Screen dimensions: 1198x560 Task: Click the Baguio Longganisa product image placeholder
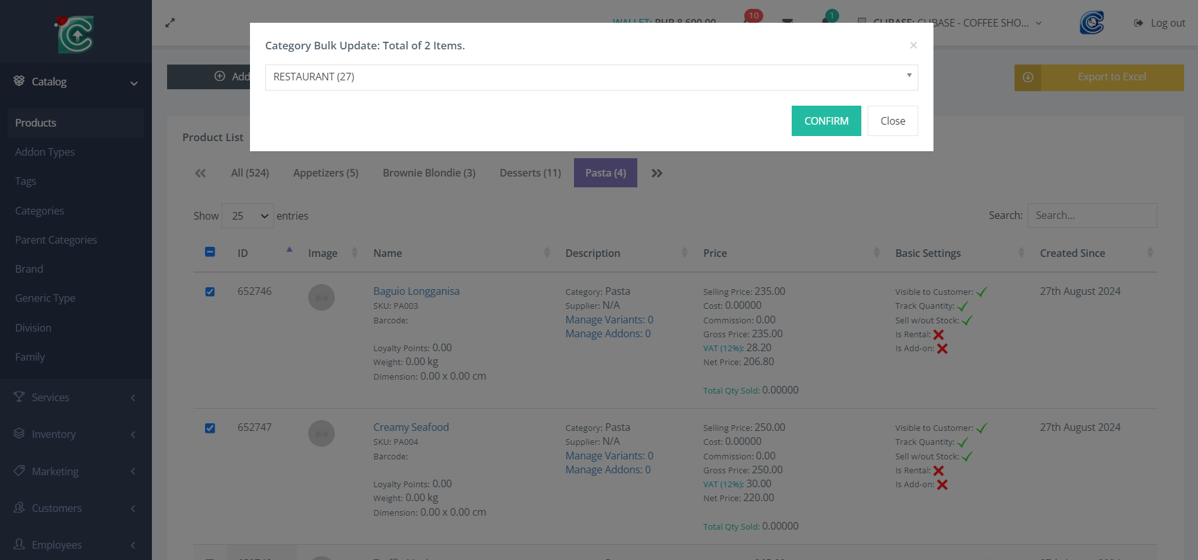tap(321, 297)
